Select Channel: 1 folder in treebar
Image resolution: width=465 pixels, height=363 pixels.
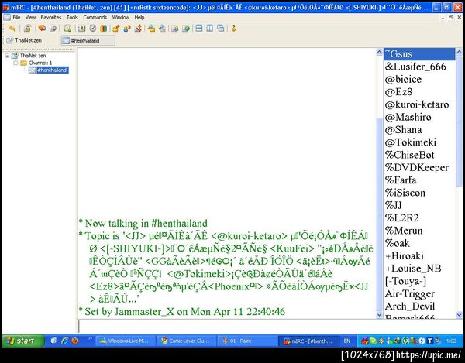pos(40,63)
